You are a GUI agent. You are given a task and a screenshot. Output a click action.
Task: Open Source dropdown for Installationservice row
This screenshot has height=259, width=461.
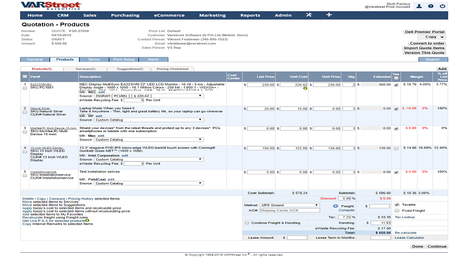coord(149,183)
